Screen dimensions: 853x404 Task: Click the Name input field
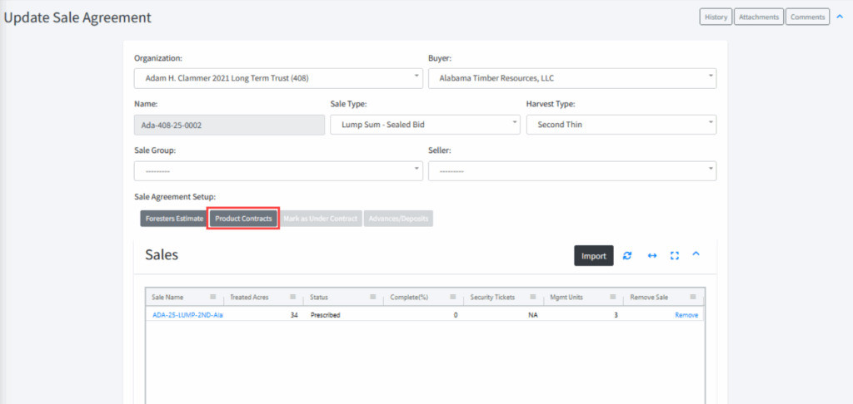click(x=229, y=125)
